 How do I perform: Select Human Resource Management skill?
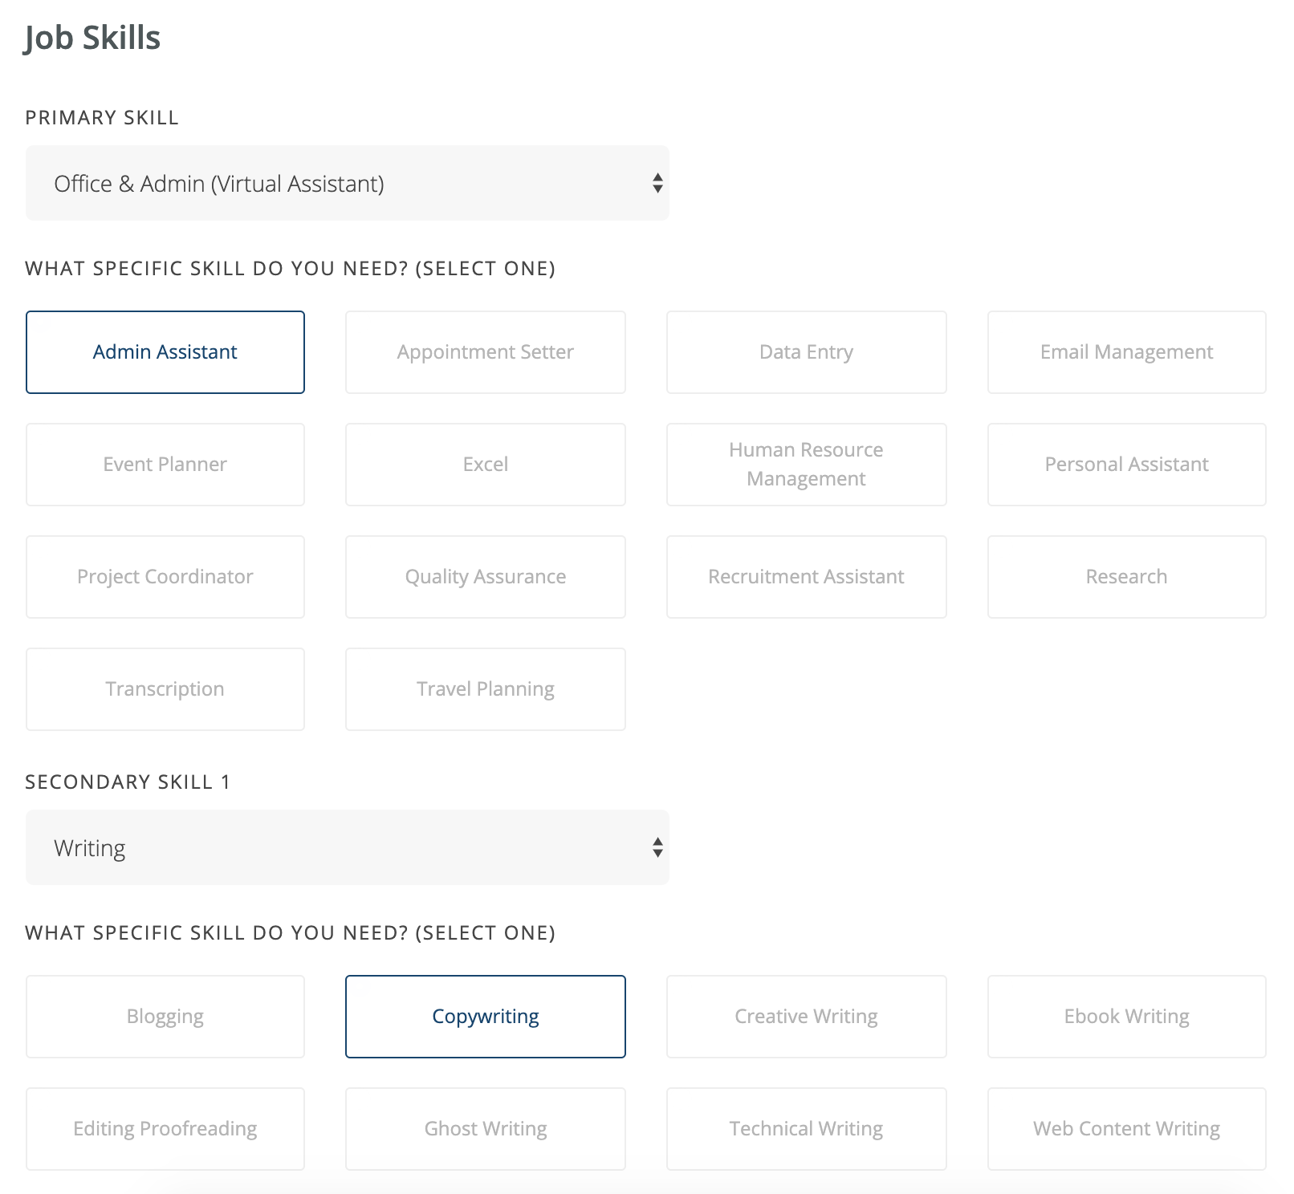[x=806, y=465]
